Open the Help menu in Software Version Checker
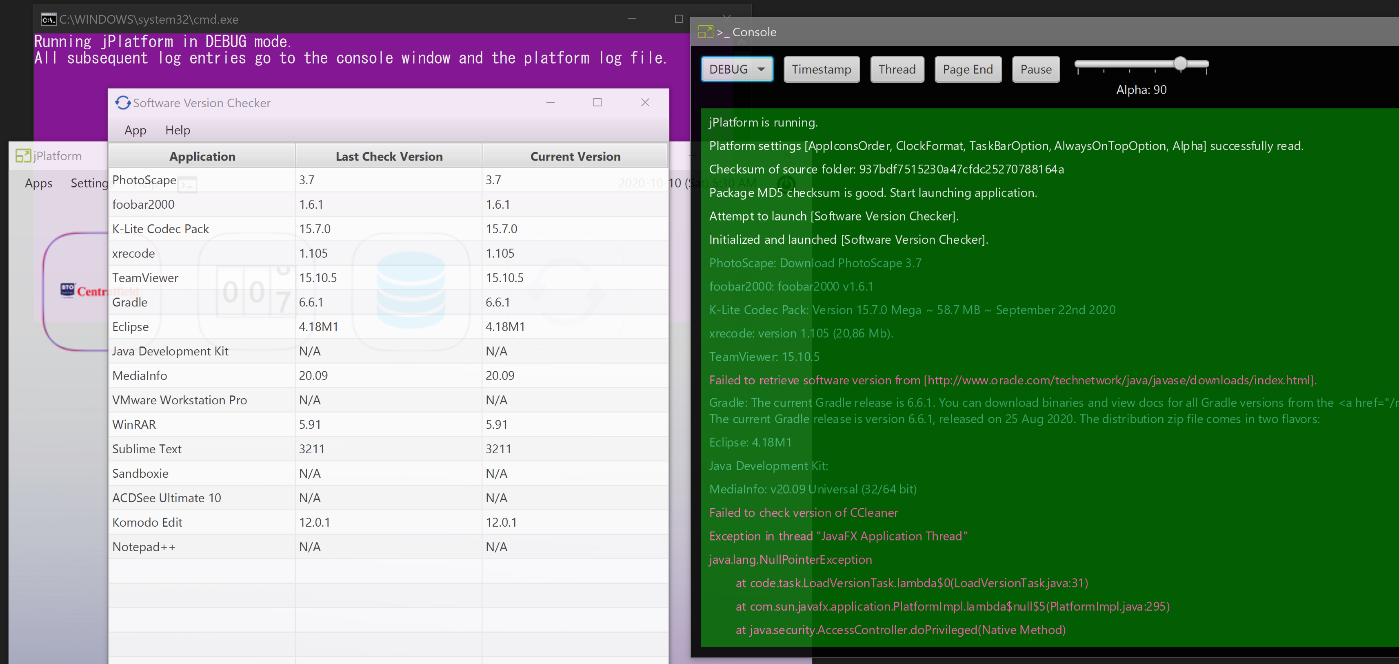This screenshot has width=1399, height=664. 178,130
